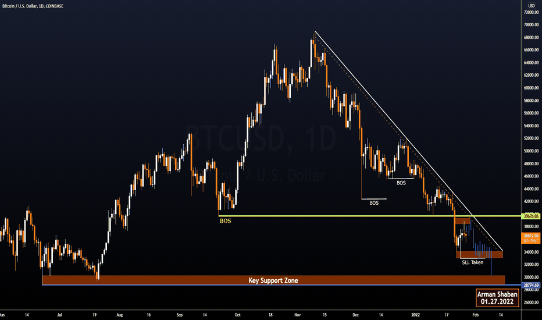Click the 50000.00 price axis label
The height and width of the screenshot is (320, 542).
[x=532, y=151]
